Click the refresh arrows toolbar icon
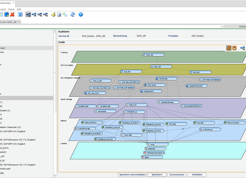Image resolution: width=246 pixels, height=178 pixels. click(x=73, y=15)
